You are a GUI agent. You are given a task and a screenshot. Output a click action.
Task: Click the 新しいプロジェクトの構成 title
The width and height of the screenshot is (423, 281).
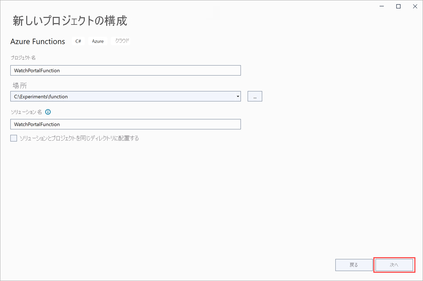70,21
